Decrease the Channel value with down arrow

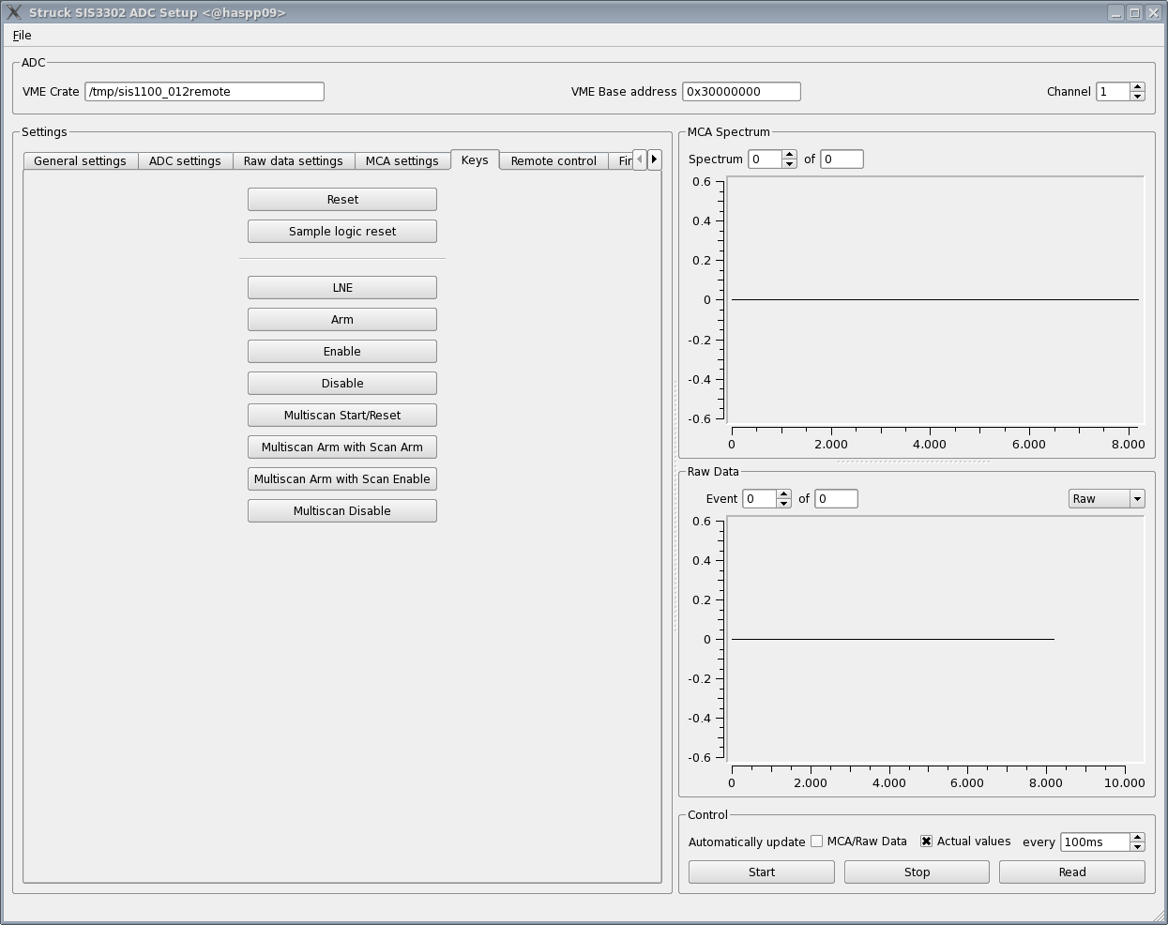pos(1138,96)
